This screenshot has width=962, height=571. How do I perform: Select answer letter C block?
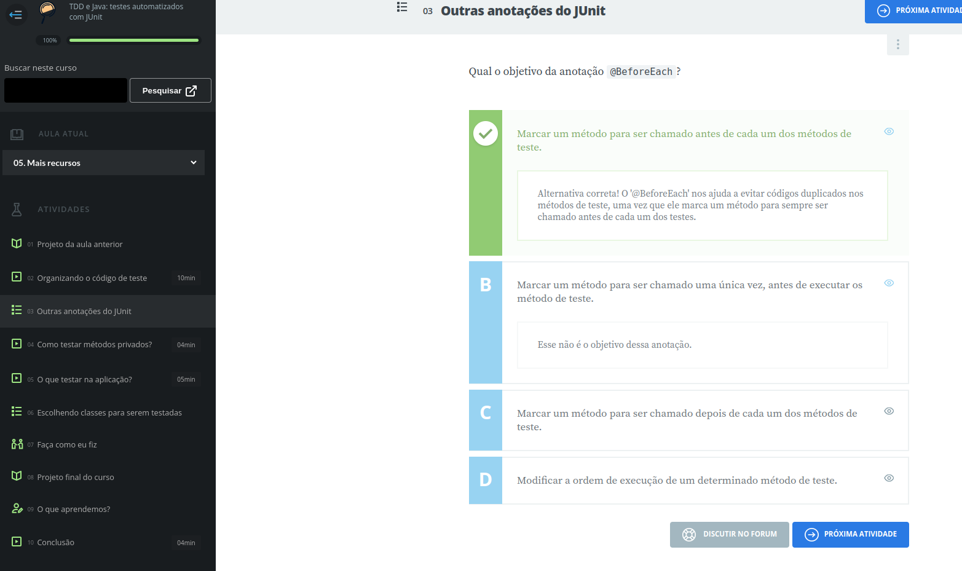pyautogui.click(x=486, y=420)
